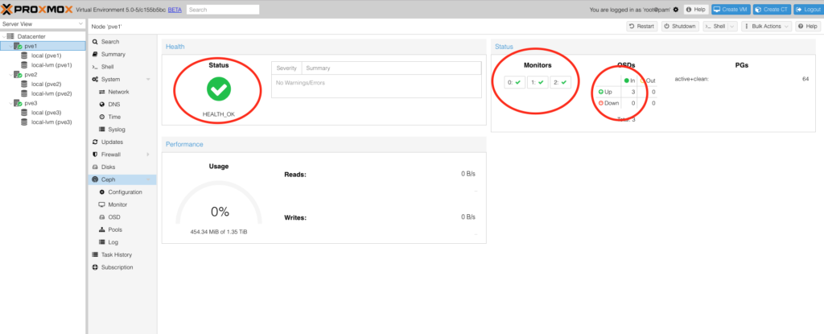Collapse the pve1 tree node
The width and height of the screenshot is (824, 334).
[x=10, y=47]
